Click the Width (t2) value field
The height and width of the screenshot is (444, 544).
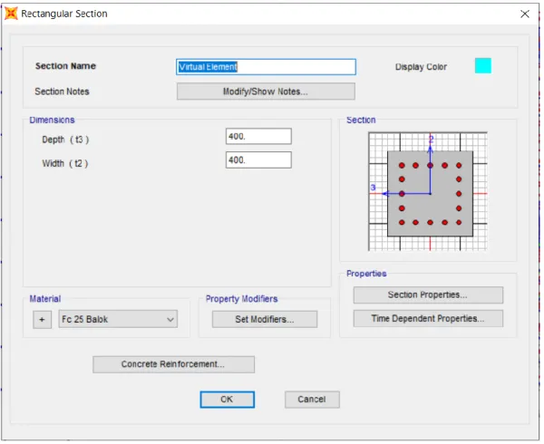pos(258,160)
